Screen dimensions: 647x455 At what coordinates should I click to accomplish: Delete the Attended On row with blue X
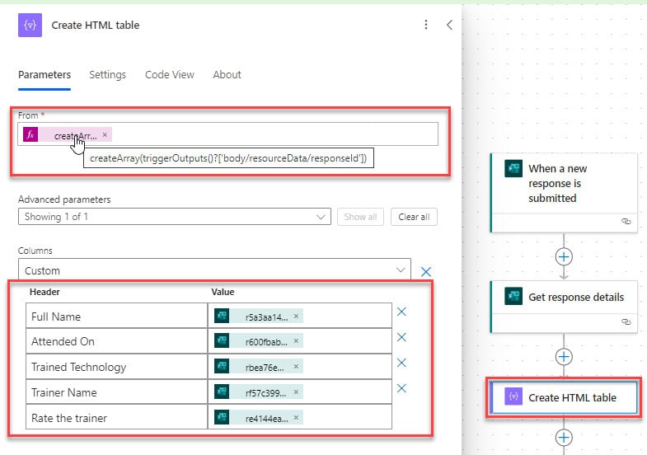coord(401,337)
